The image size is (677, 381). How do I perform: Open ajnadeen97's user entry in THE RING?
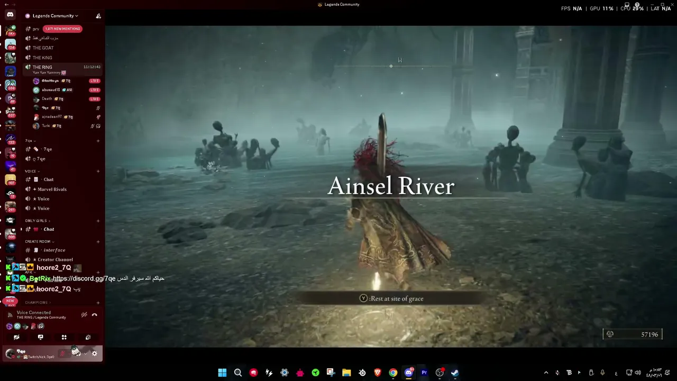coord(66,117)
